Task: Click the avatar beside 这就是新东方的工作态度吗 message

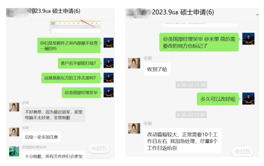Action: (x=109, y=77)
